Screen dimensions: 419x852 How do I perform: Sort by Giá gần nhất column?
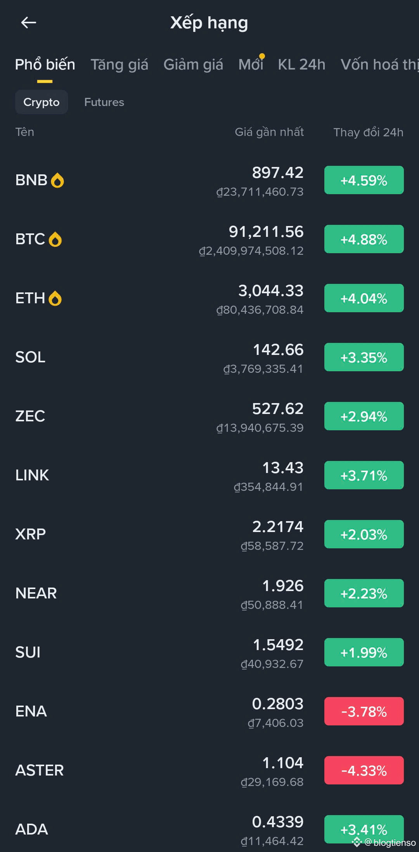point(269,132)
